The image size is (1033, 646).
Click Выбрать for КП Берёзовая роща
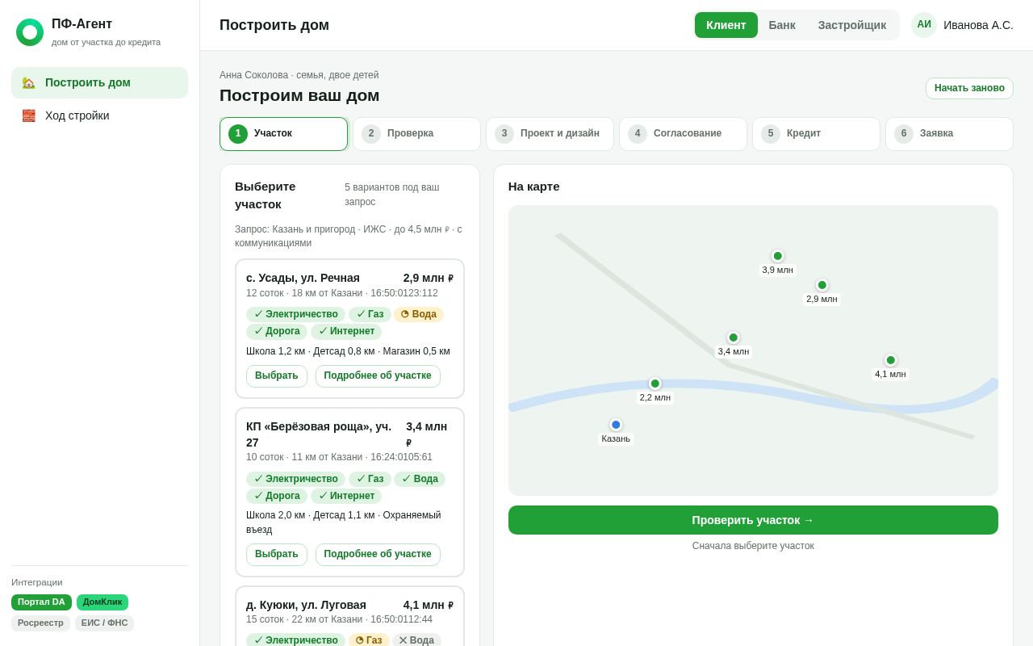tap(277, 555)
